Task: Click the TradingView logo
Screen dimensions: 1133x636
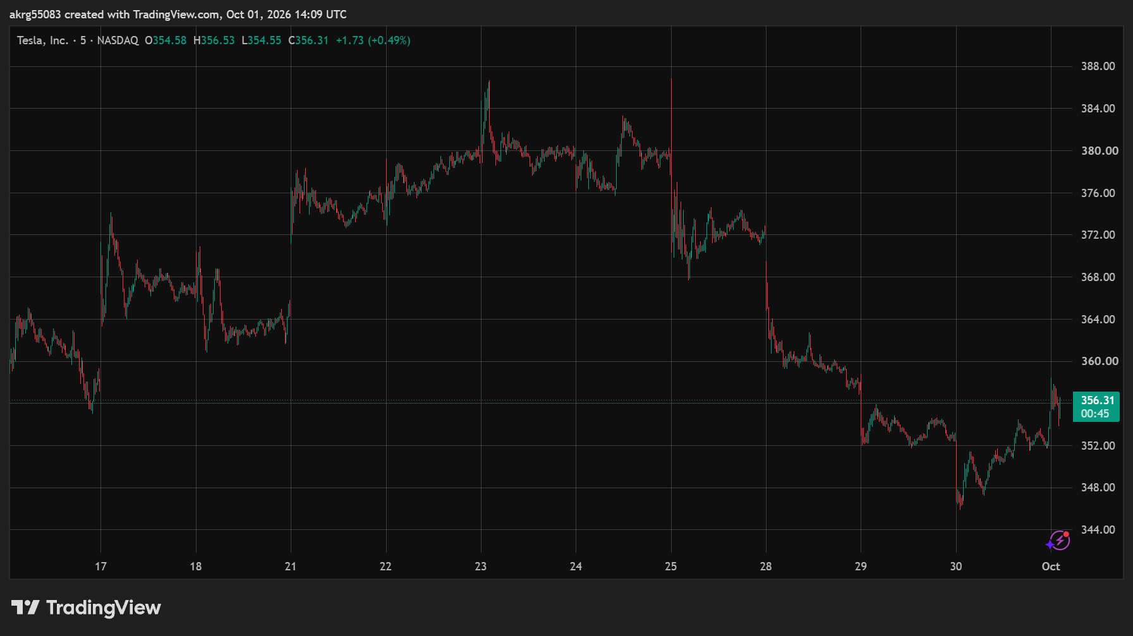Action: pyautogui.click(x=86, y=608)
